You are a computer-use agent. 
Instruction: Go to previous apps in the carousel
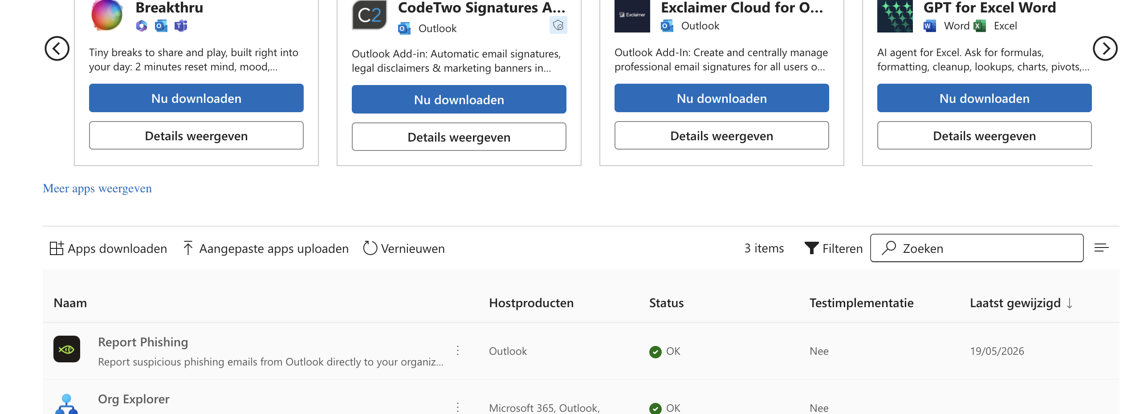tap(57, 49)
